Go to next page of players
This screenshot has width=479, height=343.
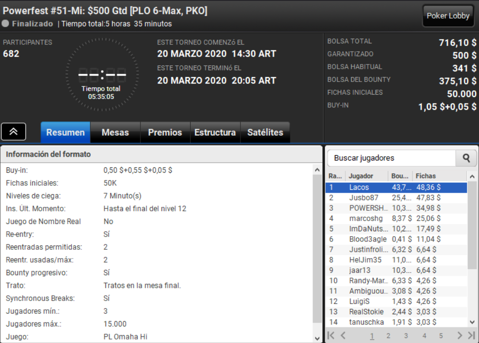pyautogui.click(x=459, y=335)
